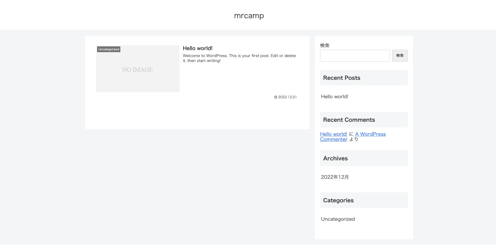Open Hello world! under Recent Posts
Viewport: 496px width, 245px height.
pos(334,96)
